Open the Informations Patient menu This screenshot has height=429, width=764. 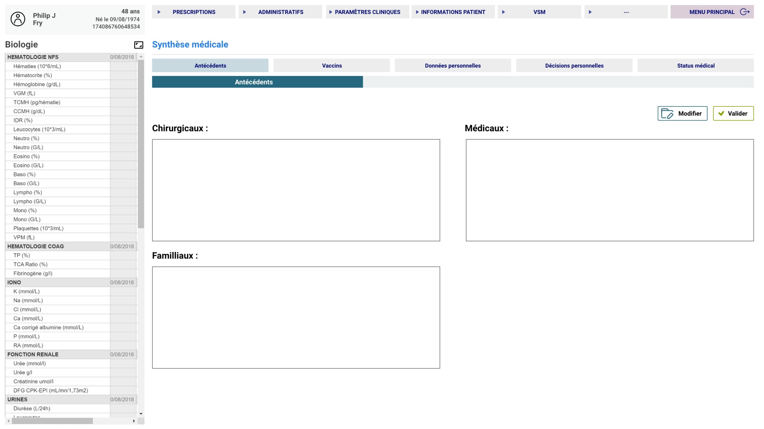click(x=453, y=12)
